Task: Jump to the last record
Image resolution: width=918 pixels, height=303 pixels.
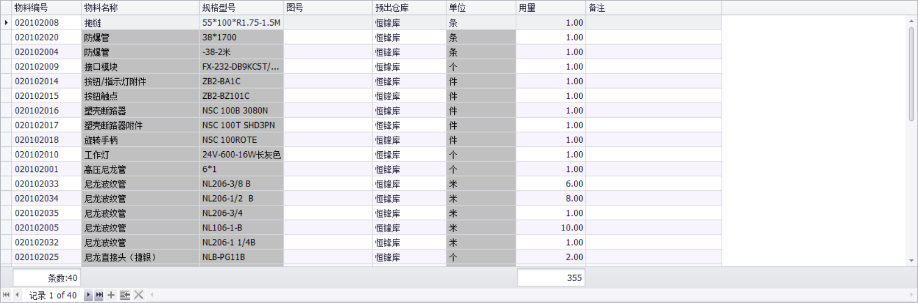Action: (x=99, y=295)
